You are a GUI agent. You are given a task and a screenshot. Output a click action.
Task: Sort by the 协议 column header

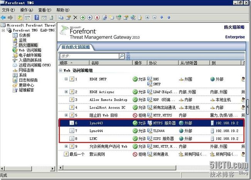coord(163,63)
